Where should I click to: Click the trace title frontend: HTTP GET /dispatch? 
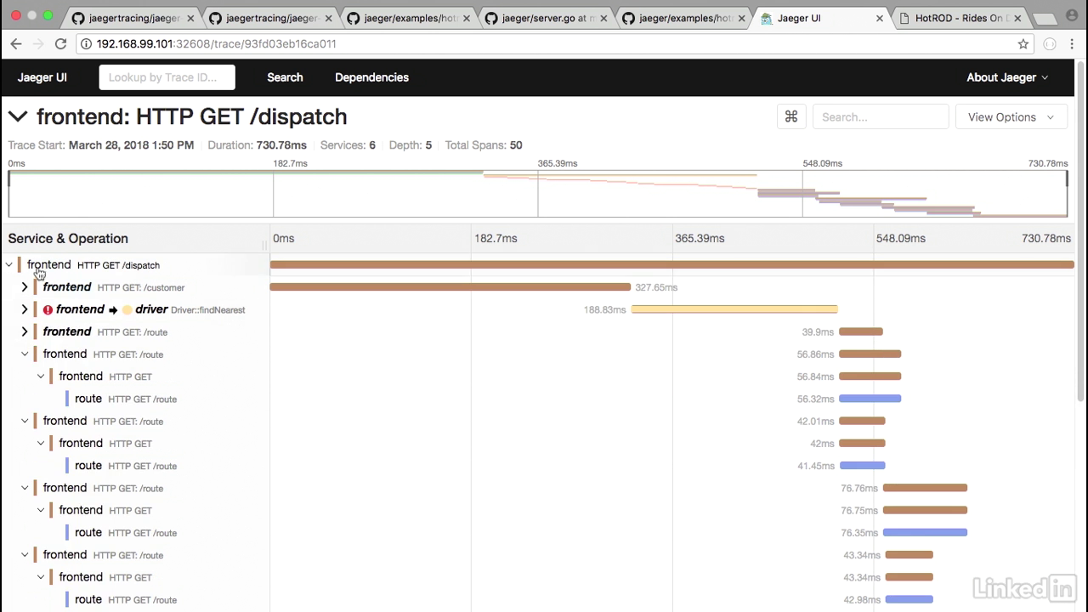(x=192, y=116)
